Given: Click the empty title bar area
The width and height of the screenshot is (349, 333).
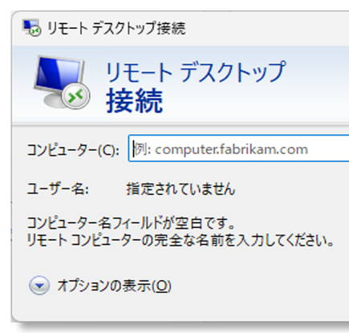Looking at the screenshot, I should pyautogui.click(x=267, y=28).
